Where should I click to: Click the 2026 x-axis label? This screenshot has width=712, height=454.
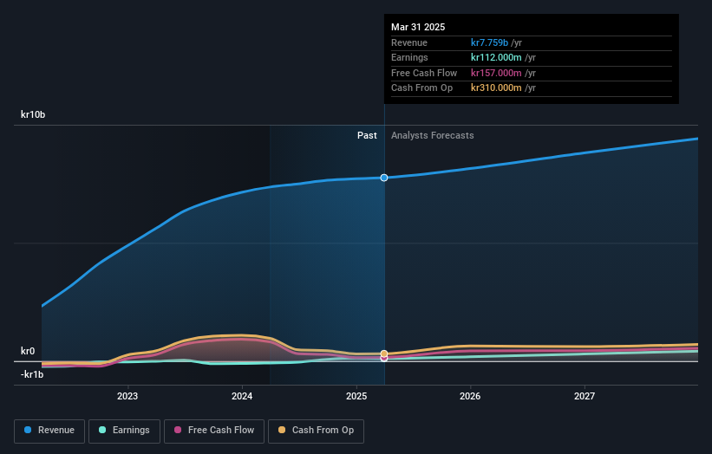tap(470, 397)
